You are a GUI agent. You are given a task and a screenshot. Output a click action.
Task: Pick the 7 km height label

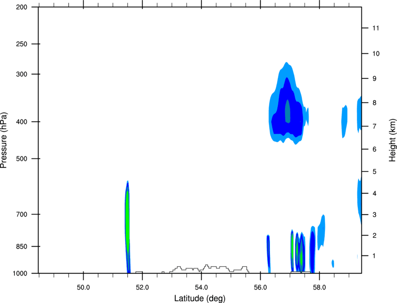click(x=375, y=126)
